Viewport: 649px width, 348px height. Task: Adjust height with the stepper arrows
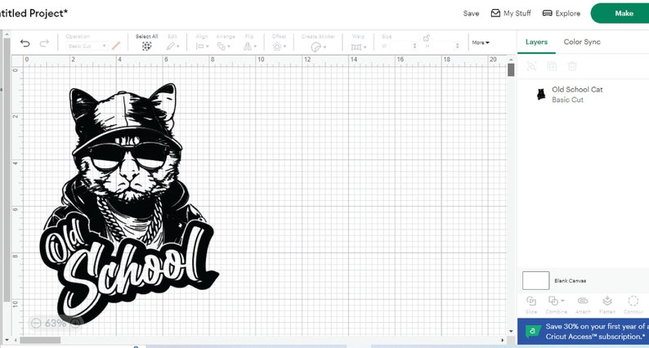458,46
